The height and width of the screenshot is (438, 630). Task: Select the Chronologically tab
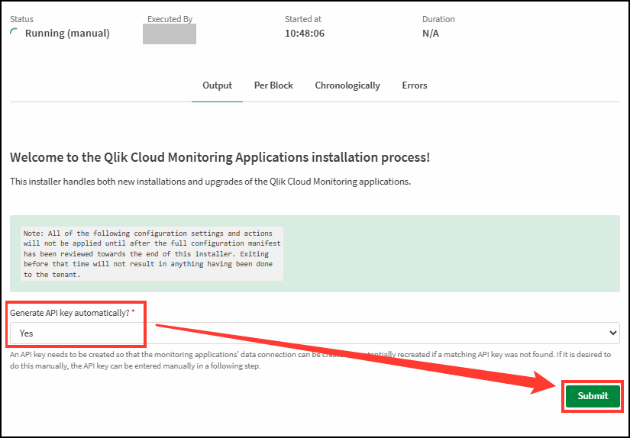coord(347,85)
